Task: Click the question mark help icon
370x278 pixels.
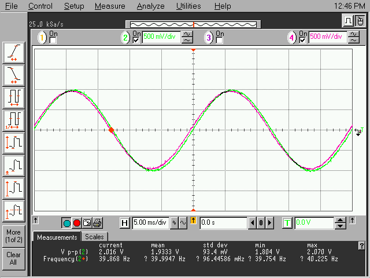Action: click(361, 246)
